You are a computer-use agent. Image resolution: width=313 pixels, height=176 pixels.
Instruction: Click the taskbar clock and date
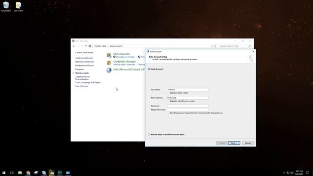299,173
